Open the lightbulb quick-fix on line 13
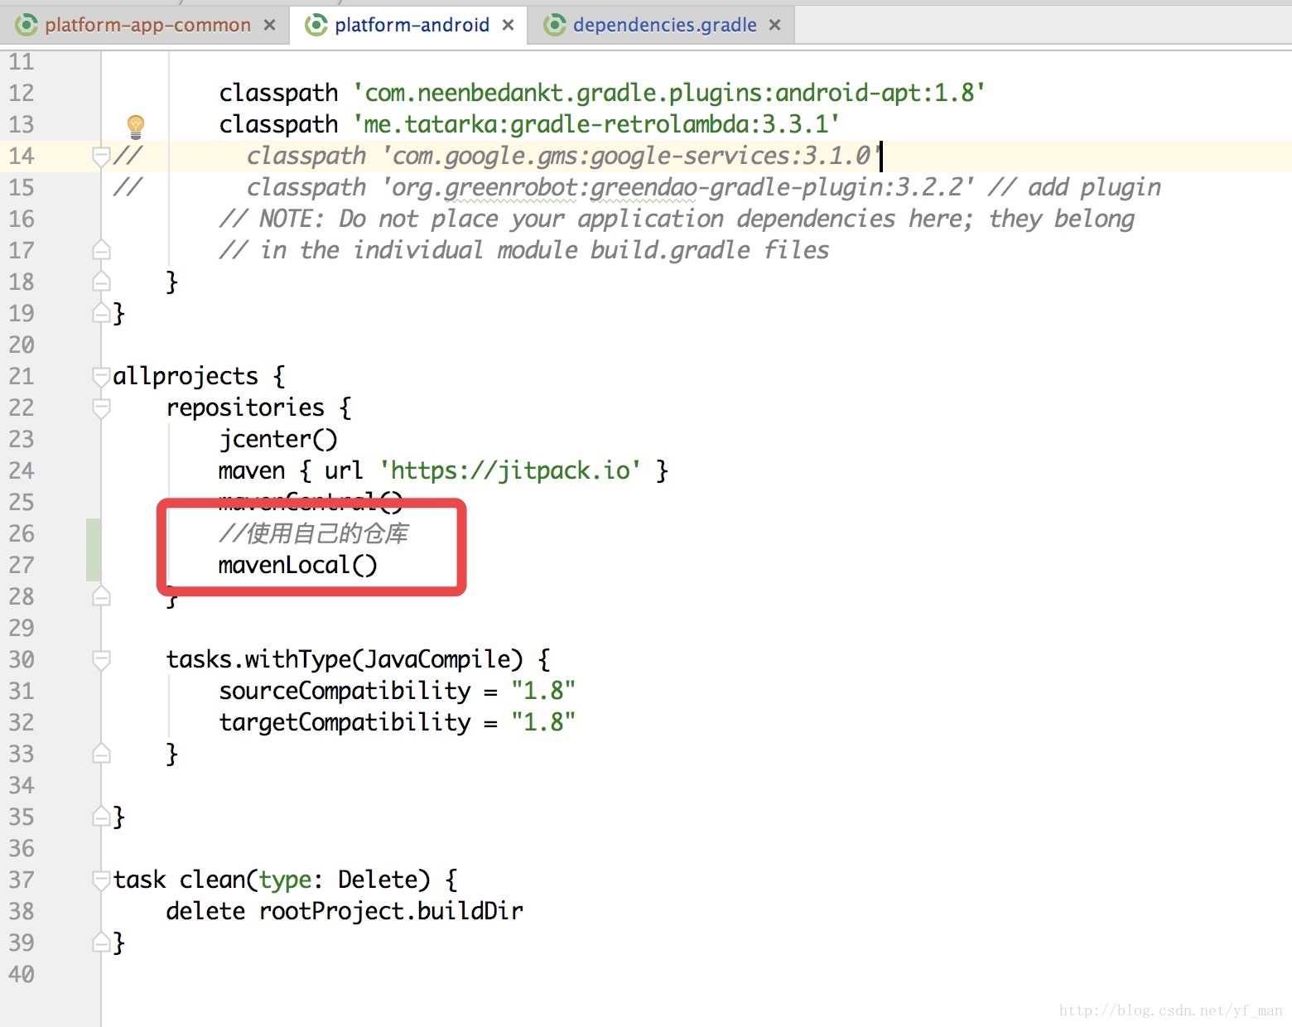Screen dimensions: 1292x1027 136,126
